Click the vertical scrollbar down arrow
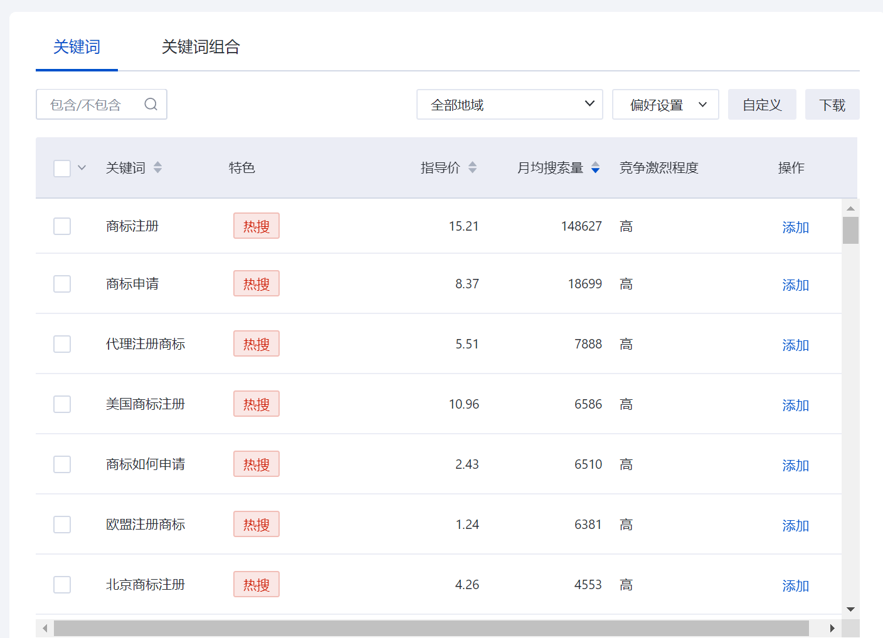The width and height of the screenshot is (883, 638). point(850,609)
